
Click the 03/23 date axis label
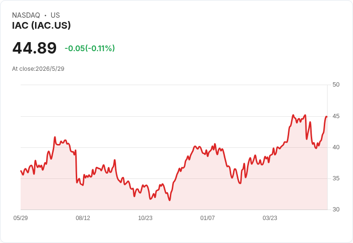pos(270,218)
